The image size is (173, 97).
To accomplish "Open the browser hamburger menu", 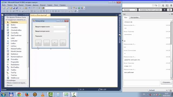I will tap(171, 5).
